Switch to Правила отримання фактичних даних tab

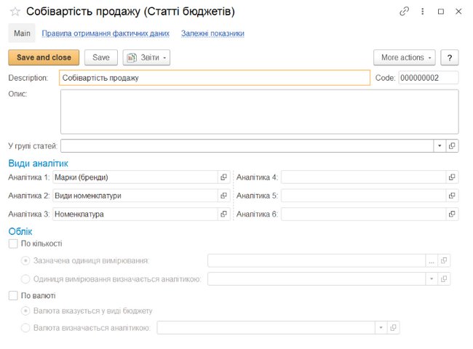click(x=106, y=33)
